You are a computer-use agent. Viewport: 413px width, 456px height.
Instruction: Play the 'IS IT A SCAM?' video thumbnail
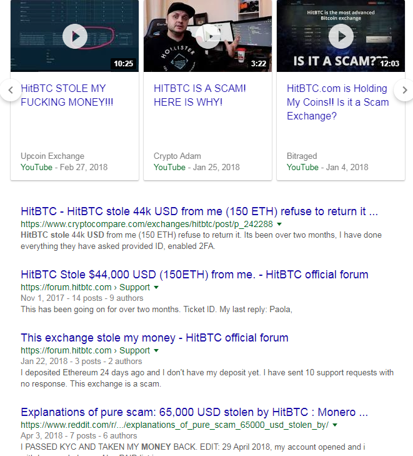tap(341, 36)
